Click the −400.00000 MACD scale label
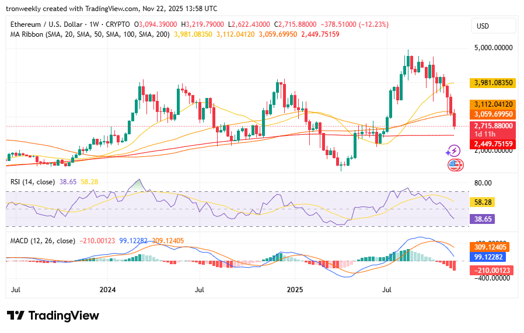 pyautogui.click(x=492, y=278)
